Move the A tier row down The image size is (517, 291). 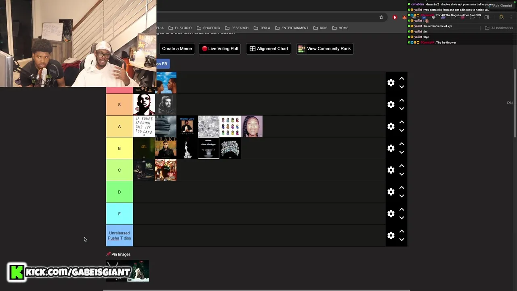click(x=401, y=131)
